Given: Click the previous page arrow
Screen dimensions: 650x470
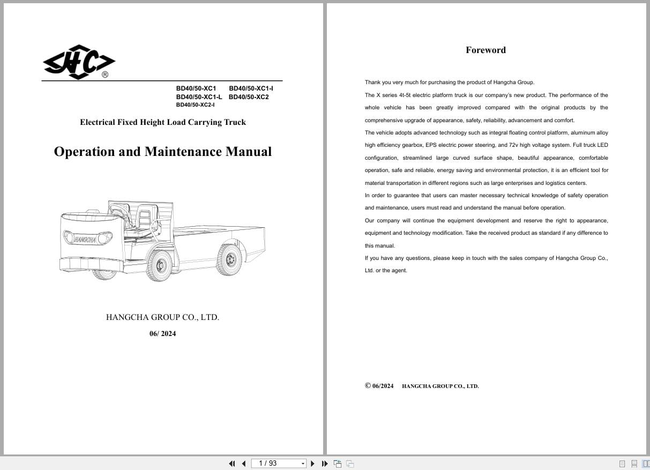Looking at the screenshot, I should (244, 463).
